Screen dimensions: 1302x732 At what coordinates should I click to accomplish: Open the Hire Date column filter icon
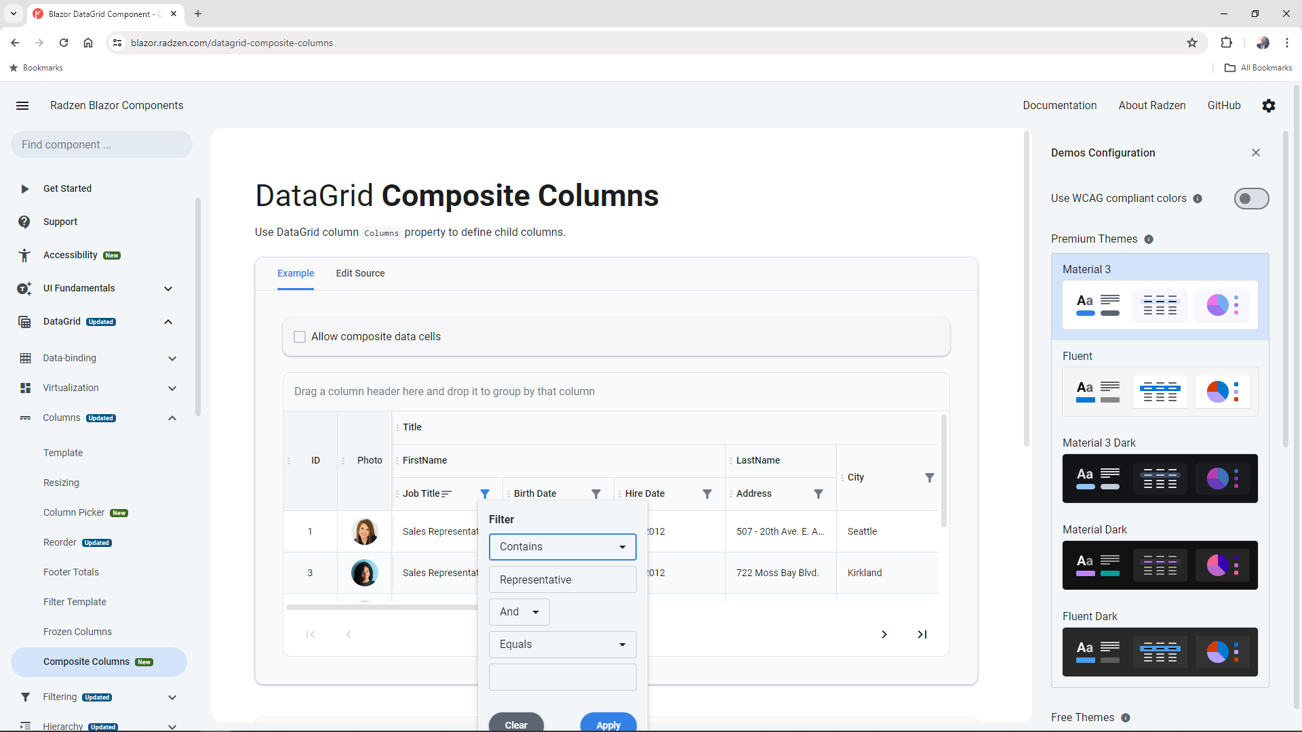[x=707, y=494]
